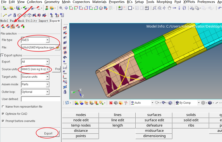The width and height of the screenshot is (222, 142).
Task: Click the pan hand view icon
Action: [x=169, y=8]
